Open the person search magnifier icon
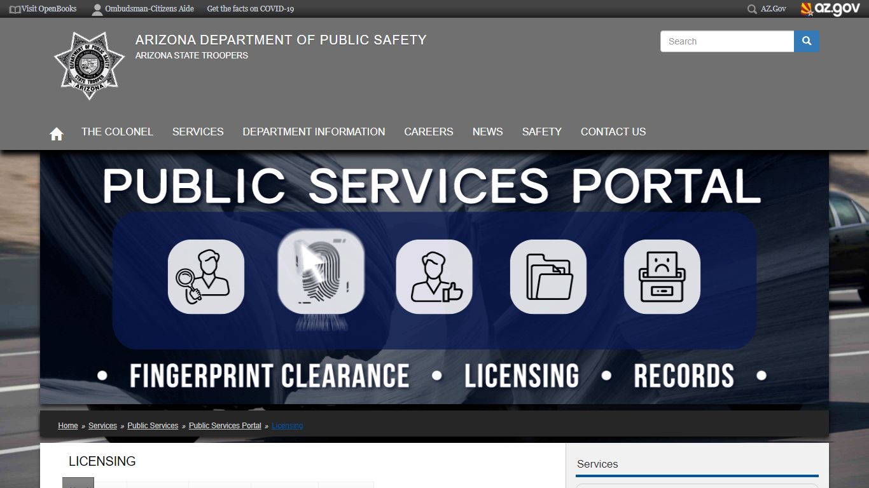 tap(205, 276)
